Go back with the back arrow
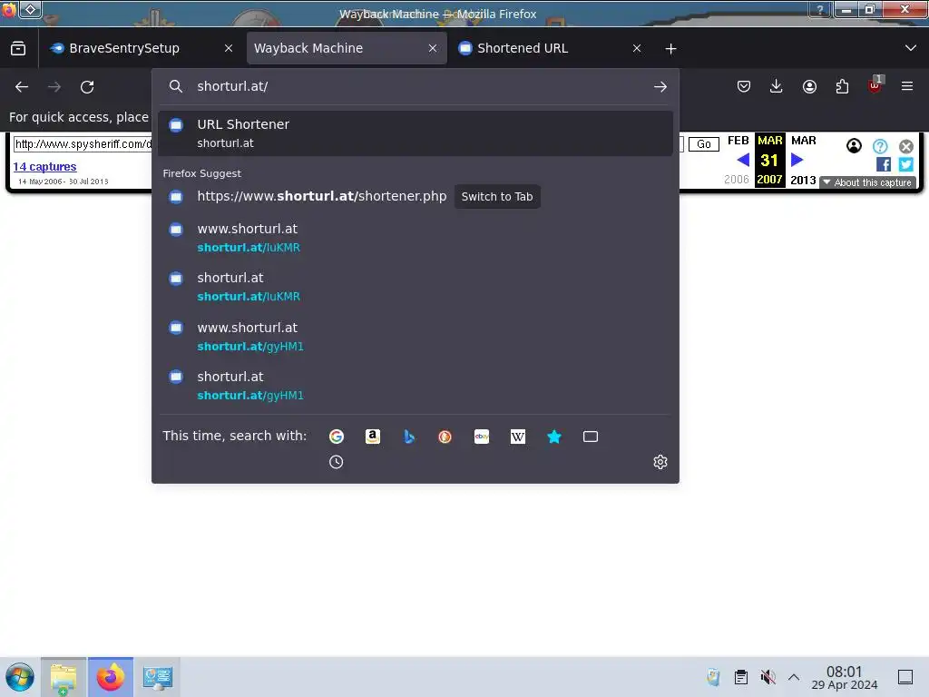 pyautogui.click(x=22, y=86)
